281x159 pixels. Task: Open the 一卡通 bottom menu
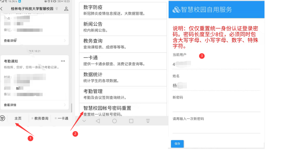(x=62, y=118)
